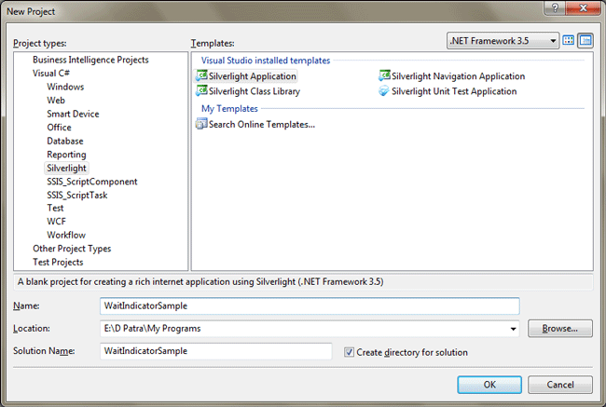Toggle Create directory for solution checkbox
The width and height of the screenshot is (606, 407).
(349, 352)
